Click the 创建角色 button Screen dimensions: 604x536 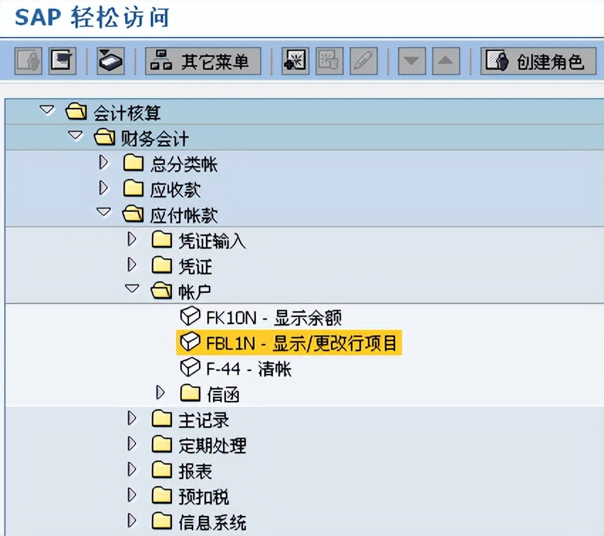pos(541,60)
